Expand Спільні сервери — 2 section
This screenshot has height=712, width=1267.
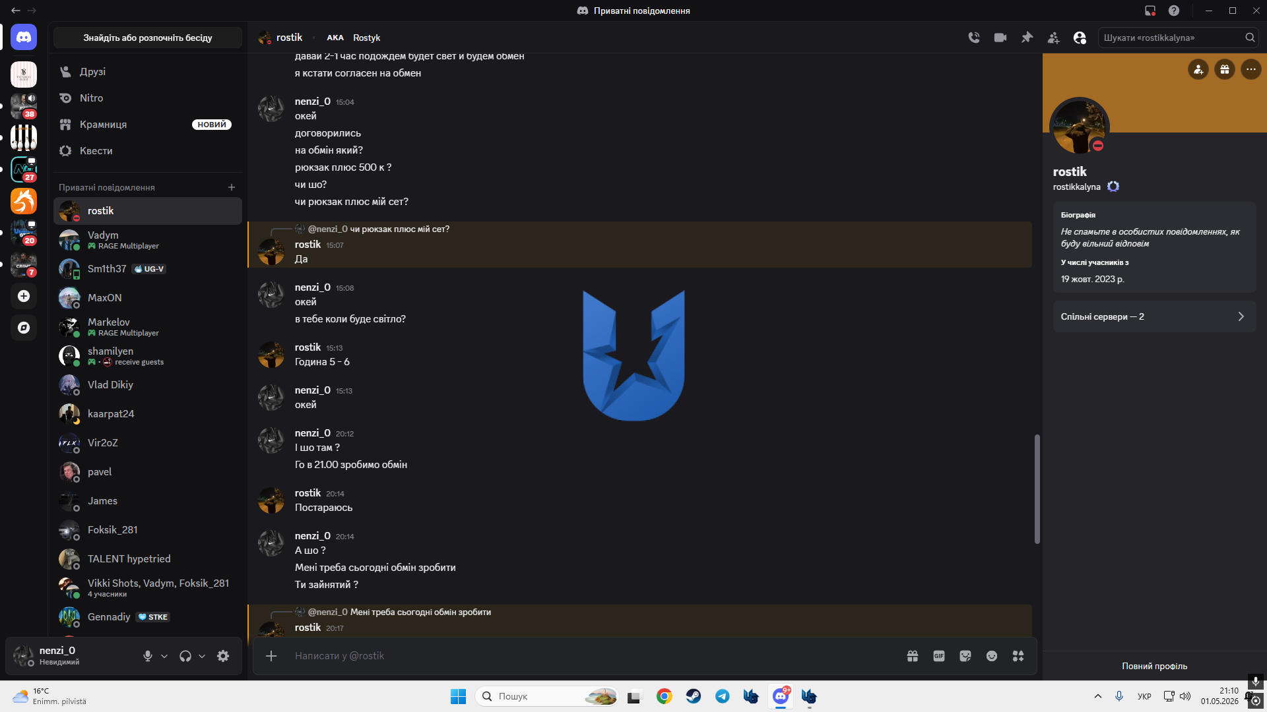click(1154, 316)
